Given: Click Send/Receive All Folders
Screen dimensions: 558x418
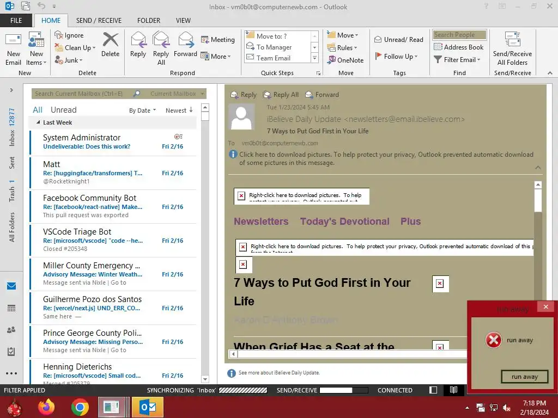Looking at the screenshot, I should click(x=512, y=48).
